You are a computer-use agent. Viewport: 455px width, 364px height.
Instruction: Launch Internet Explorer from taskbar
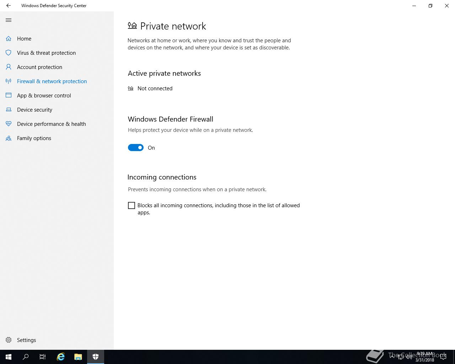pos(61,357)
